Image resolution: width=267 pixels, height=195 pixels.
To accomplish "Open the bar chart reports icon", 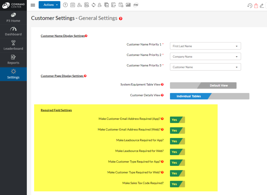I will click(x=128, y=5).
